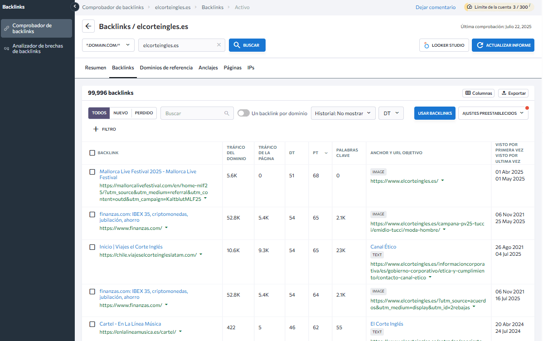Click the magnifier icon in table search box

(227, 113)
